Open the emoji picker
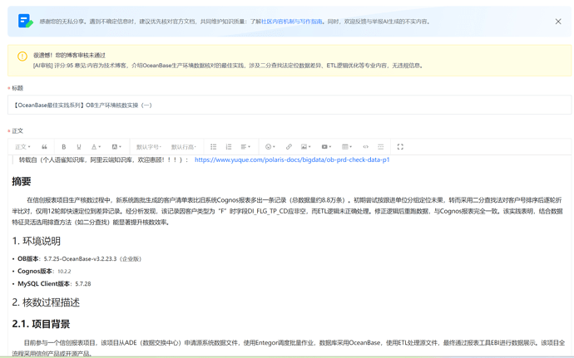Viewport: 574px width, 358px height. [x=270, y=147]
